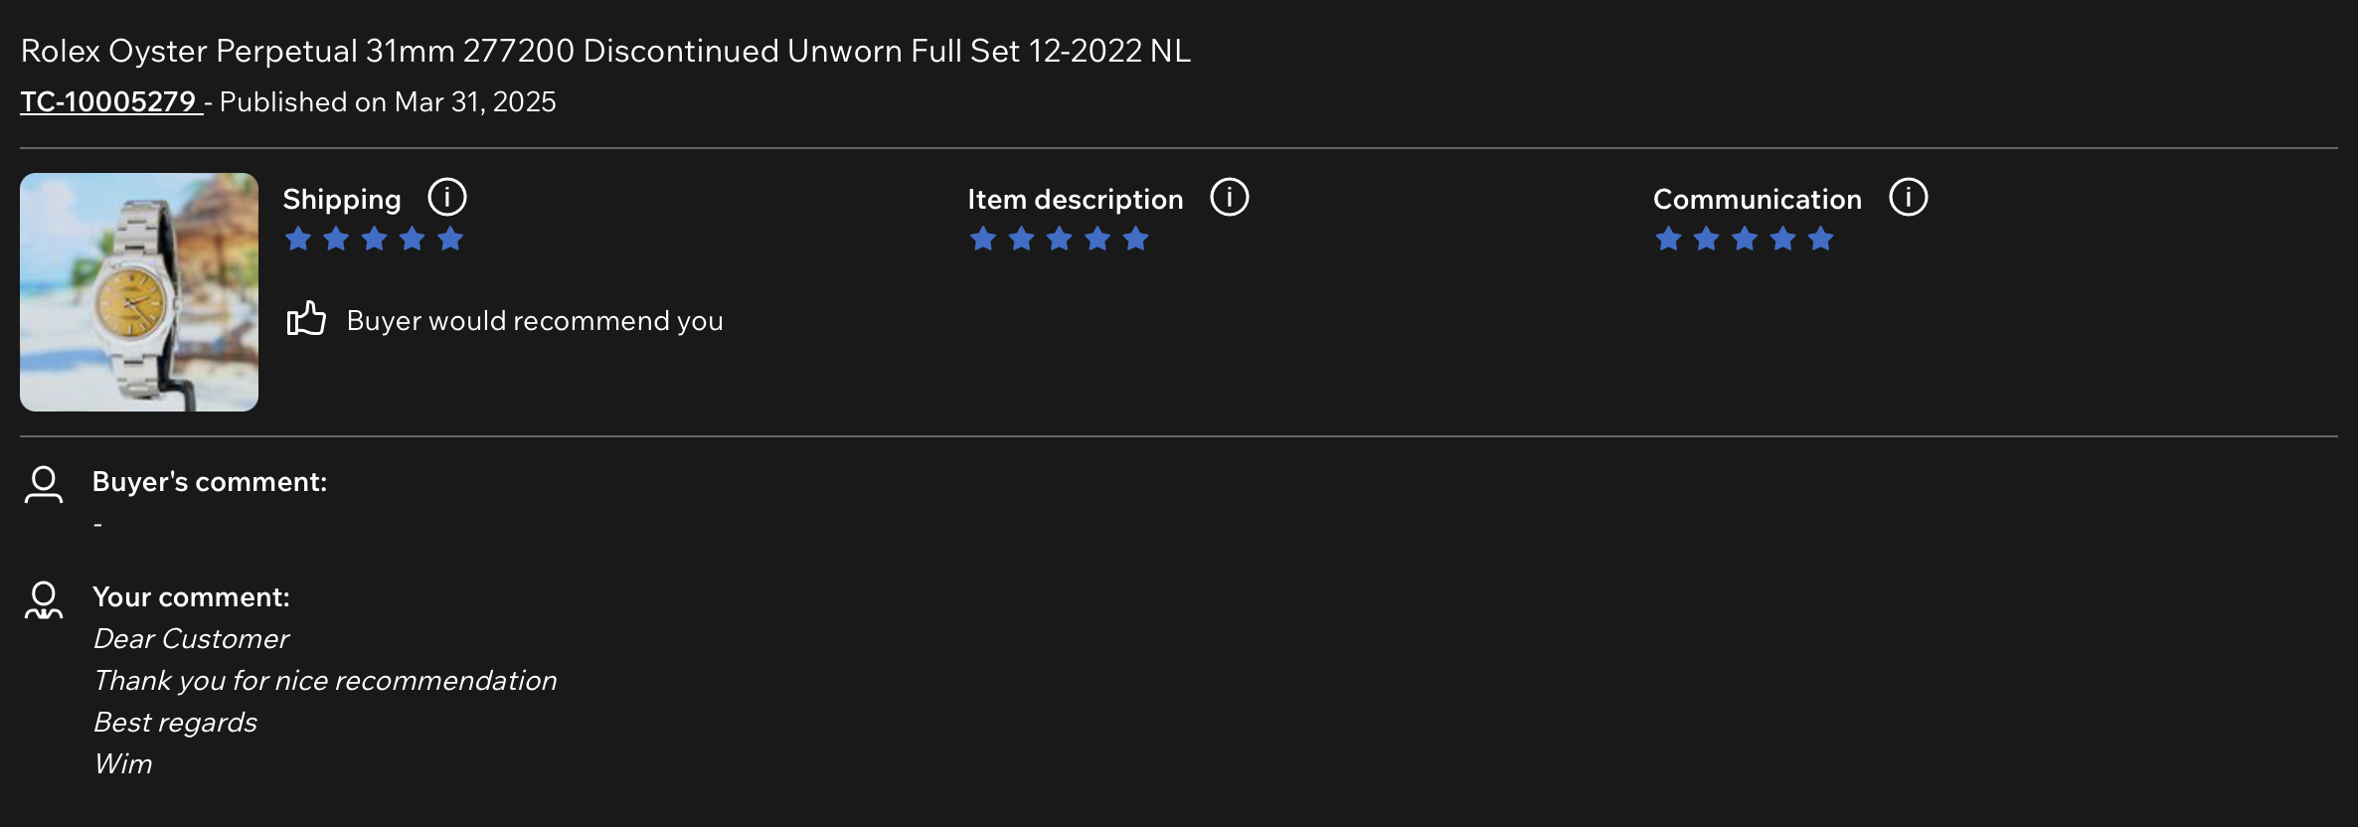This screenshot has height=827, width=2358.
Task: Click the Item description rating label
Action: pyautogui.click(x=1076, y=199)
